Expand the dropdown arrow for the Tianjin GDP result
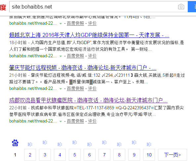 (x=60, y=56)
